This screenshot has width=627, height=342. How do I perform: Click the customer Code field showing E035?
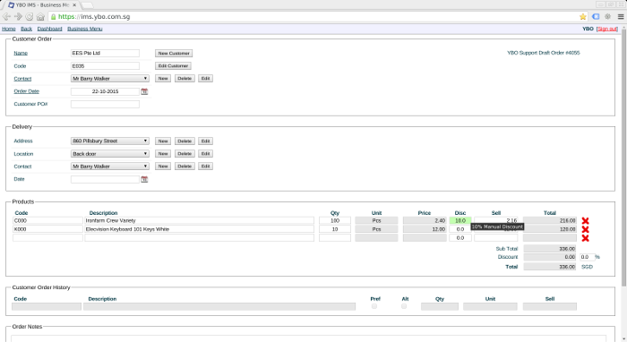(105, 66)
